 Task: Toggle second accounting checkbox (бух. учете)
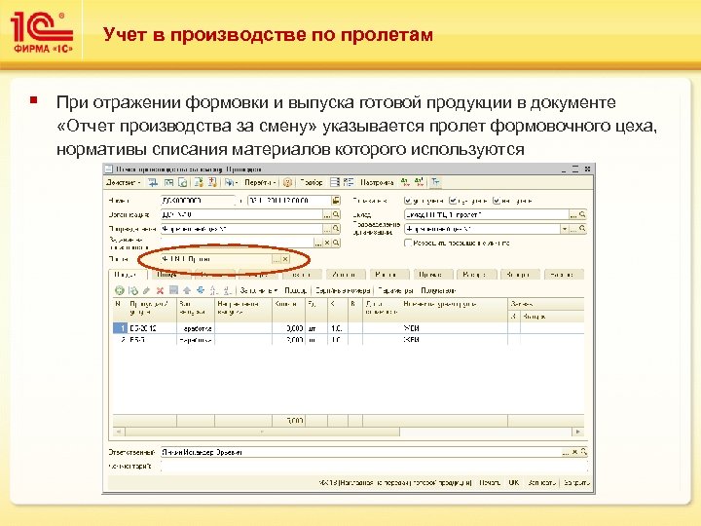pos(453,201)
